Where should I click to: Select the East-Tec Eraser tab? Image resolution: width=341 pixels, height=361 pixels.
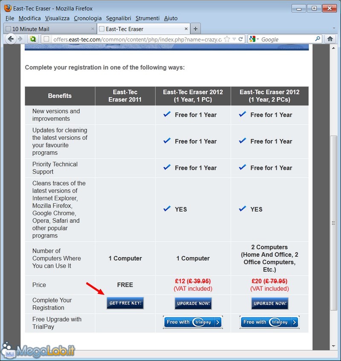[x=144, y=29]
